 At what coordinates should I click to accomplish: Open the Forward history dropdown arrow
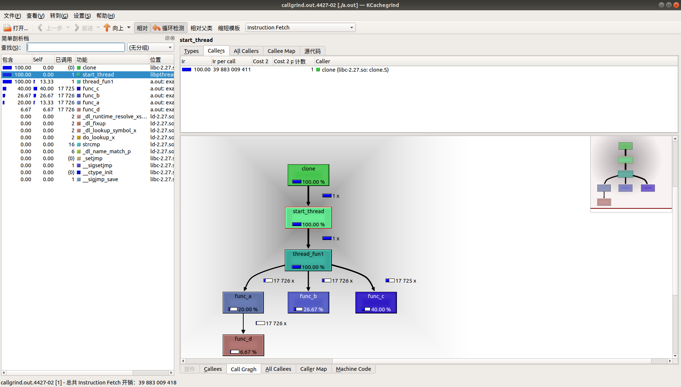tap(98, 28)
